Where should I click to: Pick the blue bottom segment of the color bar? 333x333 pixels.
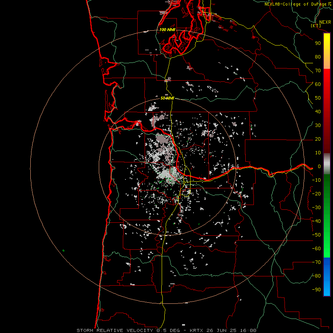tap(327, 276)
